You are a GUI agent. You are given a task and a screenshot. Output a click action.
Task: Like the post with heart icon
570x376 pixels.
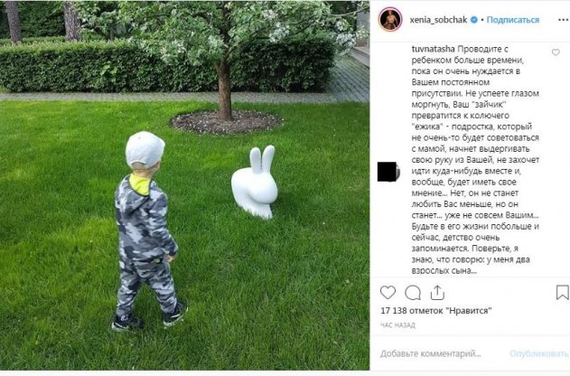pyautogui.click(x=388, y=292)
